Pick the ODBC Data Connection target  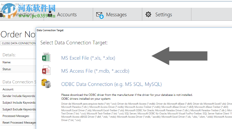[111, 84]
